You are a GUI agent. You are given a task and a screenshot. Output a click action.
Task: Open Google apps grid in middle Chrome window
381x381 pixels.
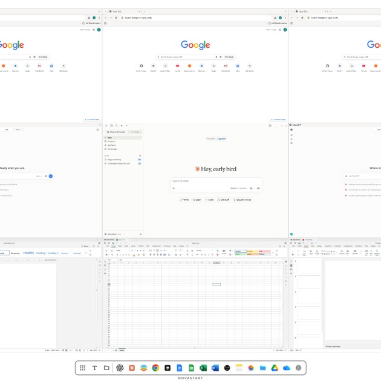[x=280, y=30]
